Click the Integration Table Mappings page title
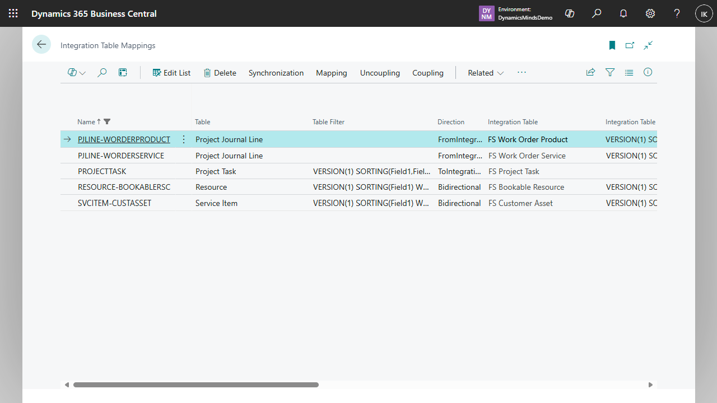Image resolution: width=717 pixels, height=403 pixels. pyautogui.click(x=108, y=45)
